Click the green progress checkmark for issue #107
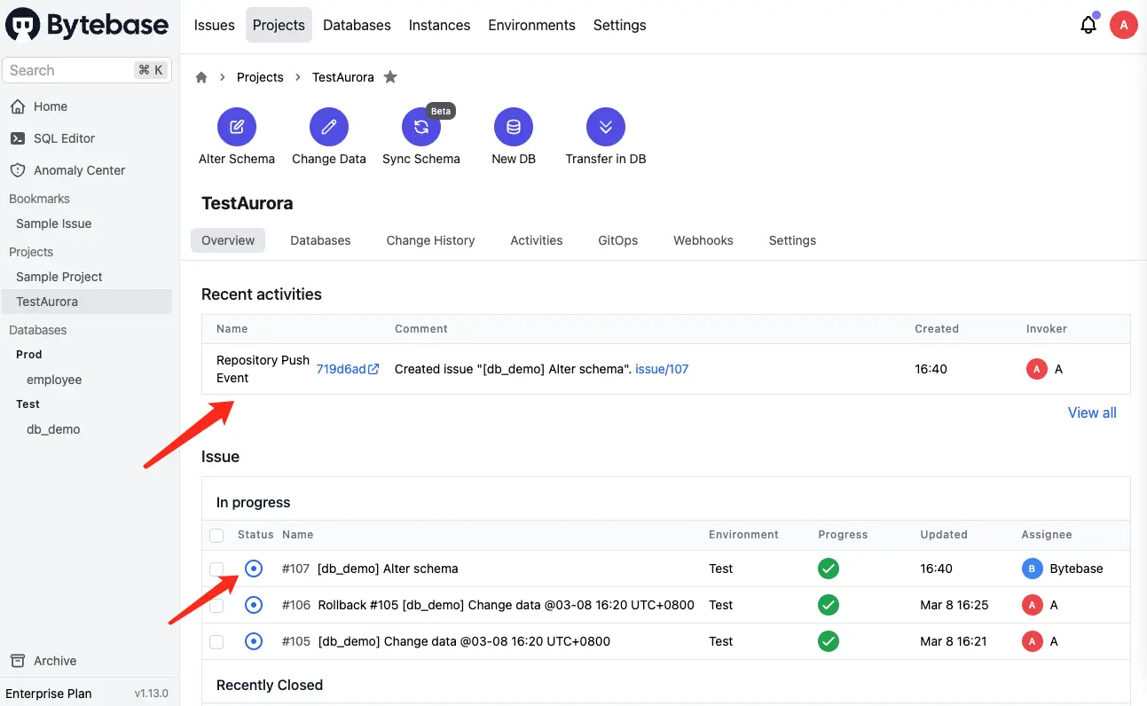Viewport: 1147px width, 706px height. [829, 569]
